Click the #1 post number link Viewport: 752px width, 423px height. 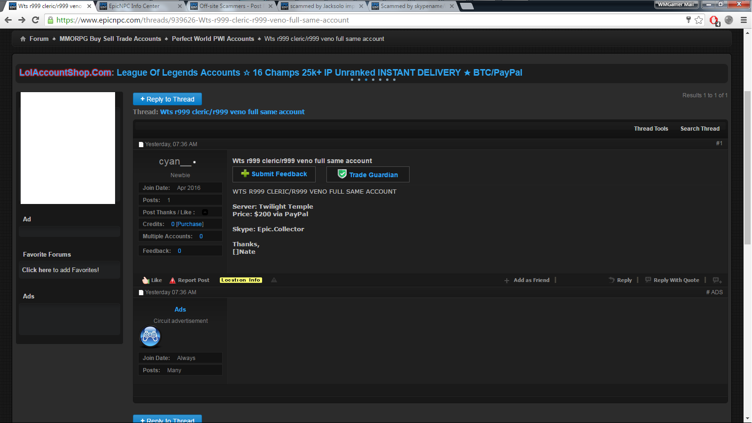(x=719, y=143)
